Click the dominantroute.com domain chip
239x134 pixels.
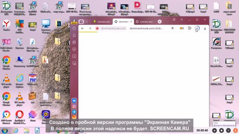coord(113,28)
